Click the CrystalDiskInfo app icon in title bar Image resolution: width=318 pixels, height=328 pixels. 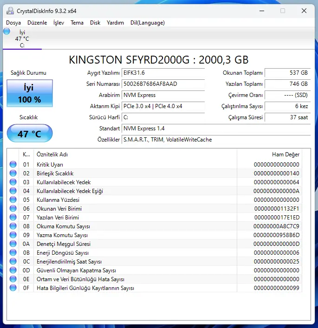[x=10, y=11]
